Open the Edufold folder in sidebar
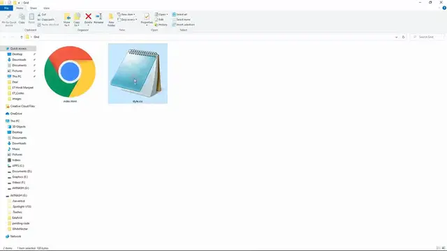 point(17,218)
